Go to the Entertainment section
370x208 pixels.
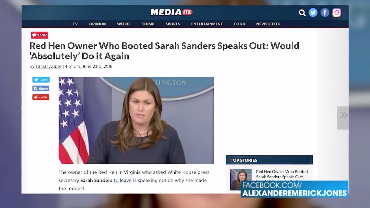coord(207,24)
